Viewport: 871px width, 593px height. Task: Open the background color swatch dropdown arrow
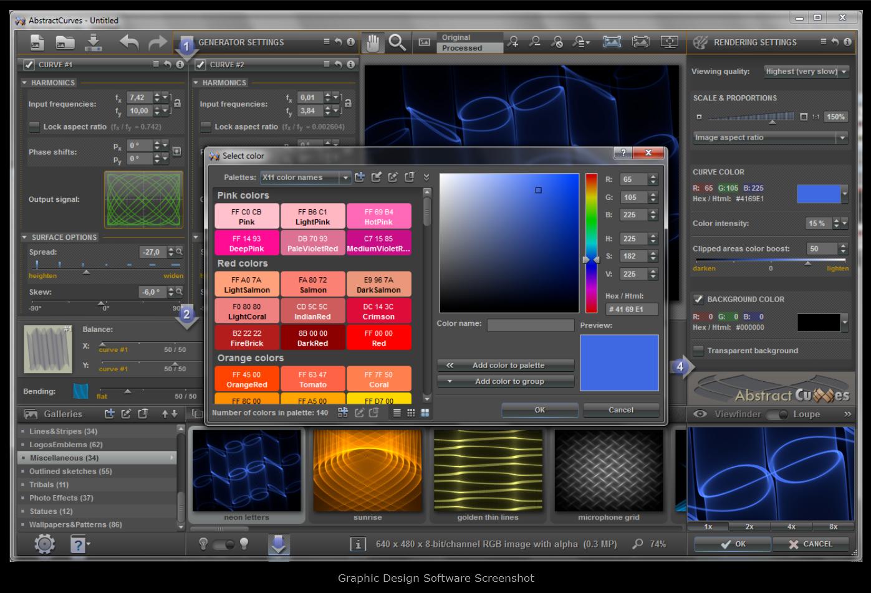tap(845, 323)
